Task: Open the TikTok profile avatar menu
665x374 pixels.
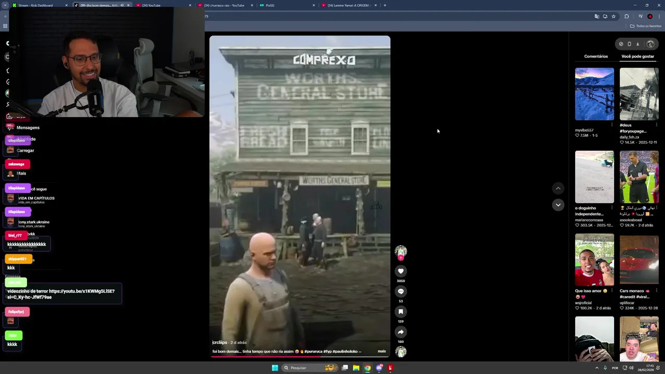Action: click(x=650, y=44)
